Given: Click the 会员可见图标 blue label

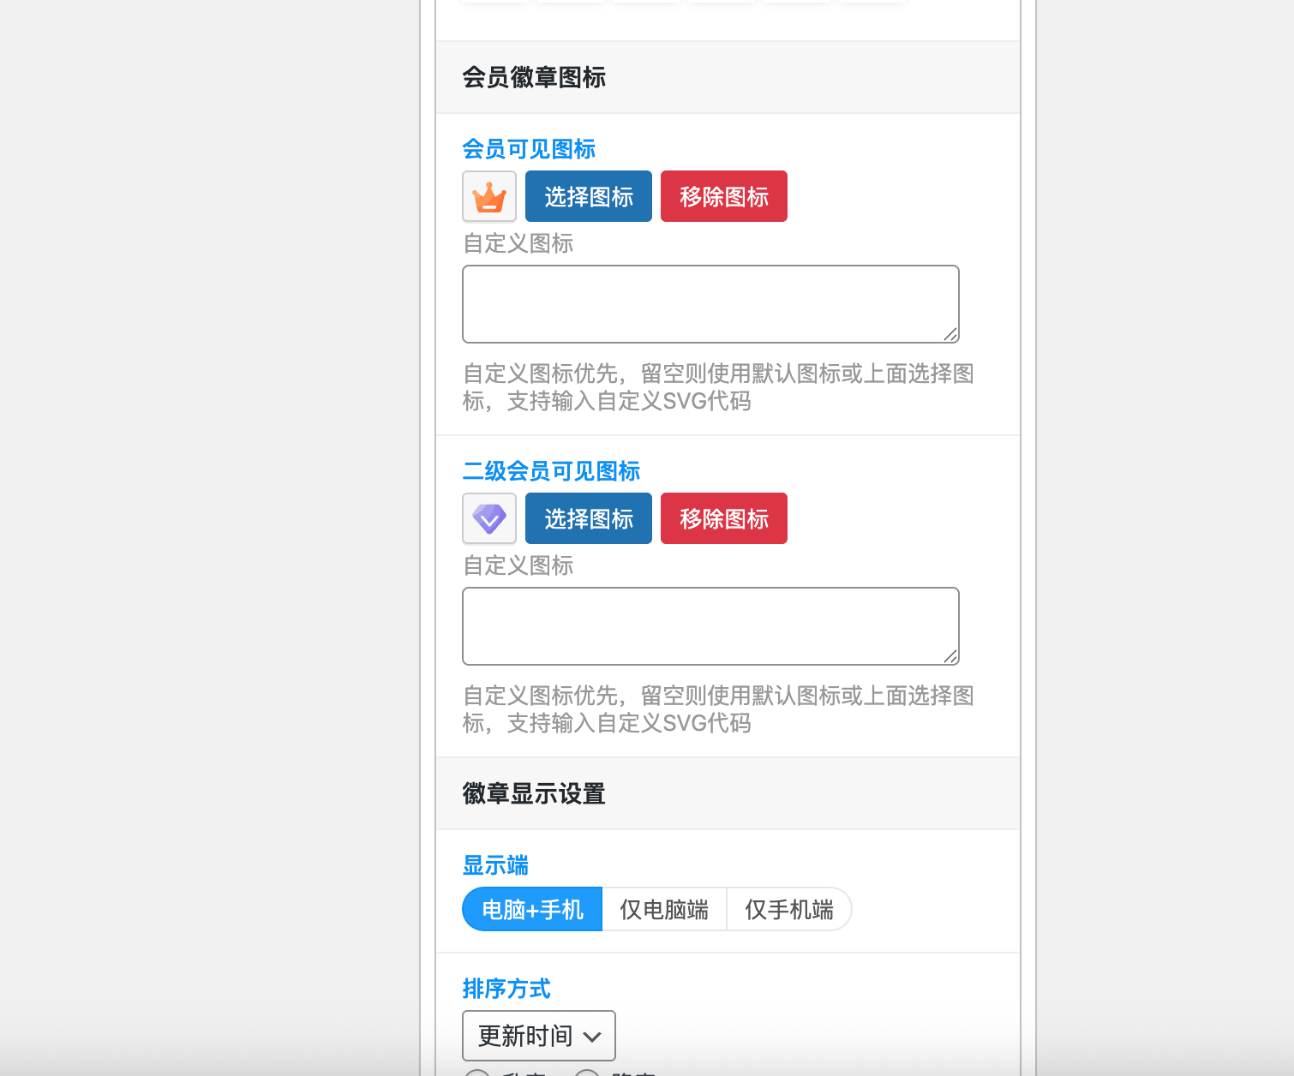Looking at the screenshot, I should 529,149.
